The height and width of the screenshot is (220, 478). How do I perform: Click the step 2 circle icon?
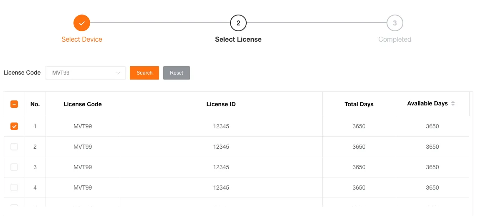(x=238, y=23)
